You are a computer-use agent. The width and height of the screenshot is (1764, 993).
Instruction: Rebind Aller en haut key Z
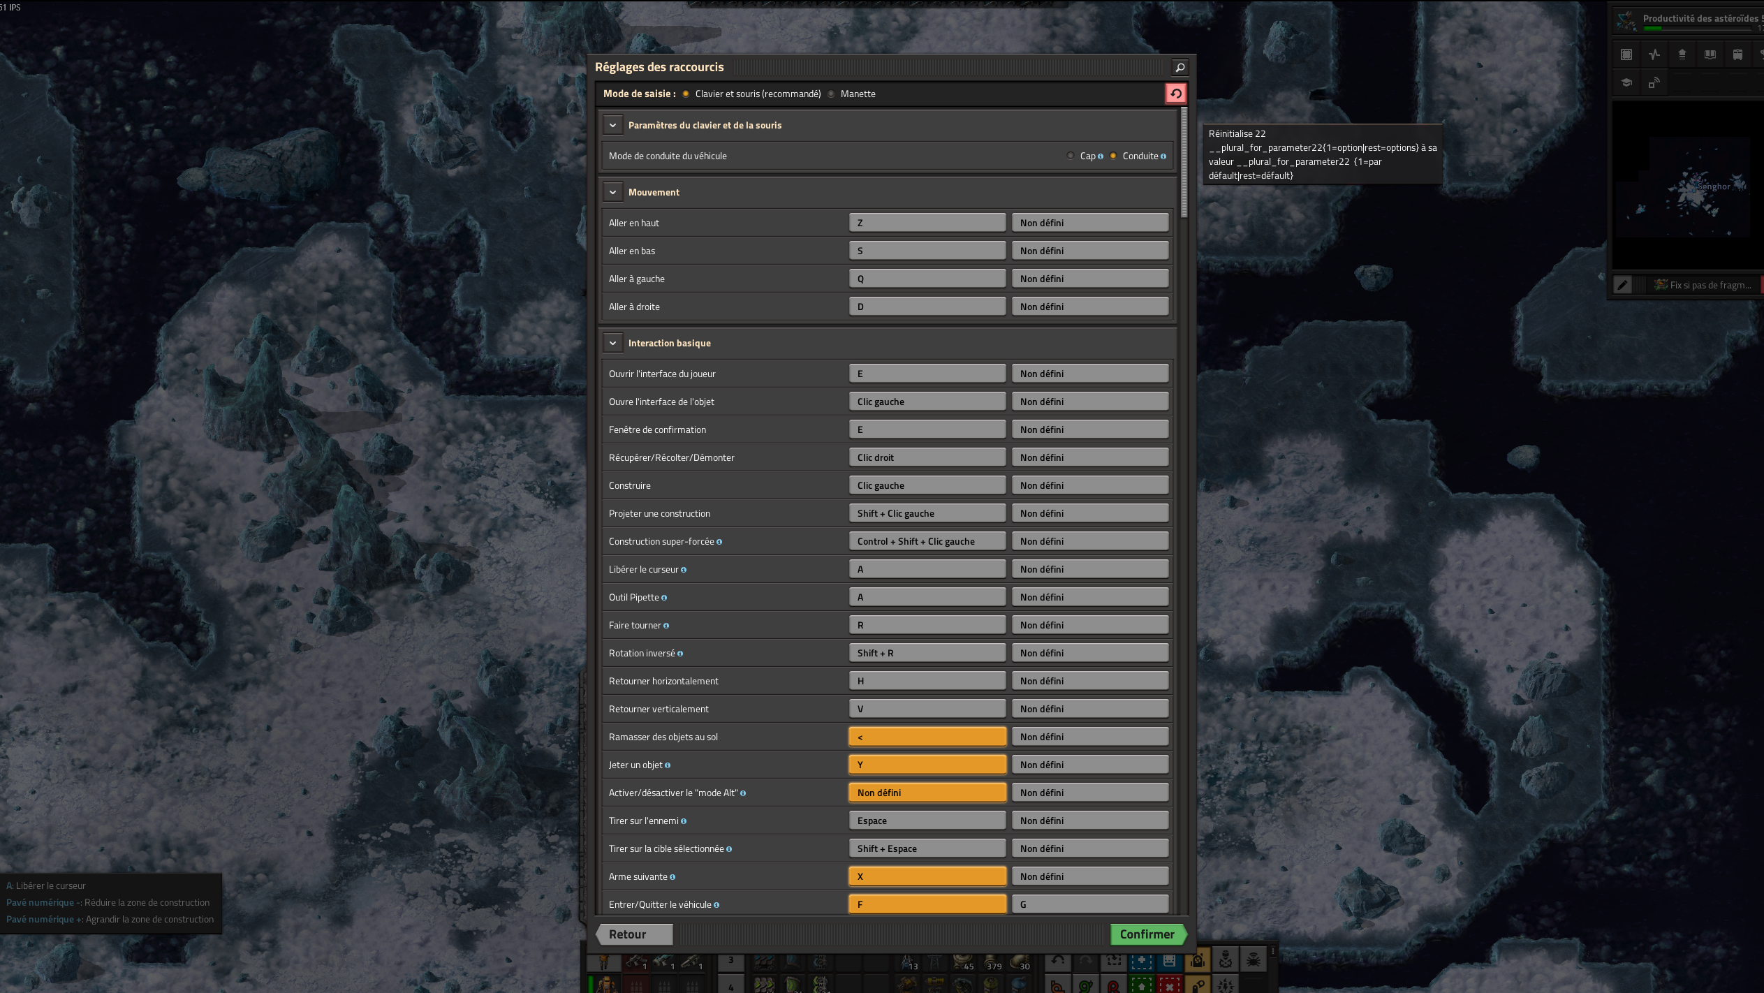point(927,223)
